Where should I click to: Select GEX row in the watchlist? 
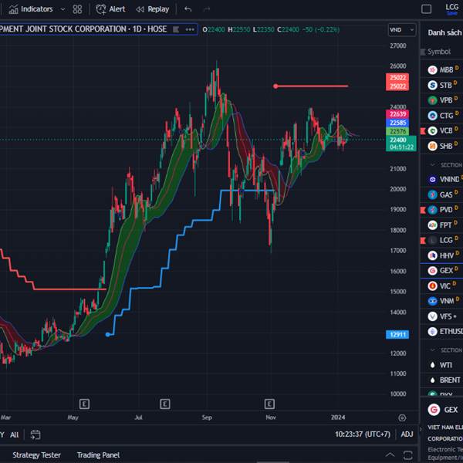click(x=441, y=271)
